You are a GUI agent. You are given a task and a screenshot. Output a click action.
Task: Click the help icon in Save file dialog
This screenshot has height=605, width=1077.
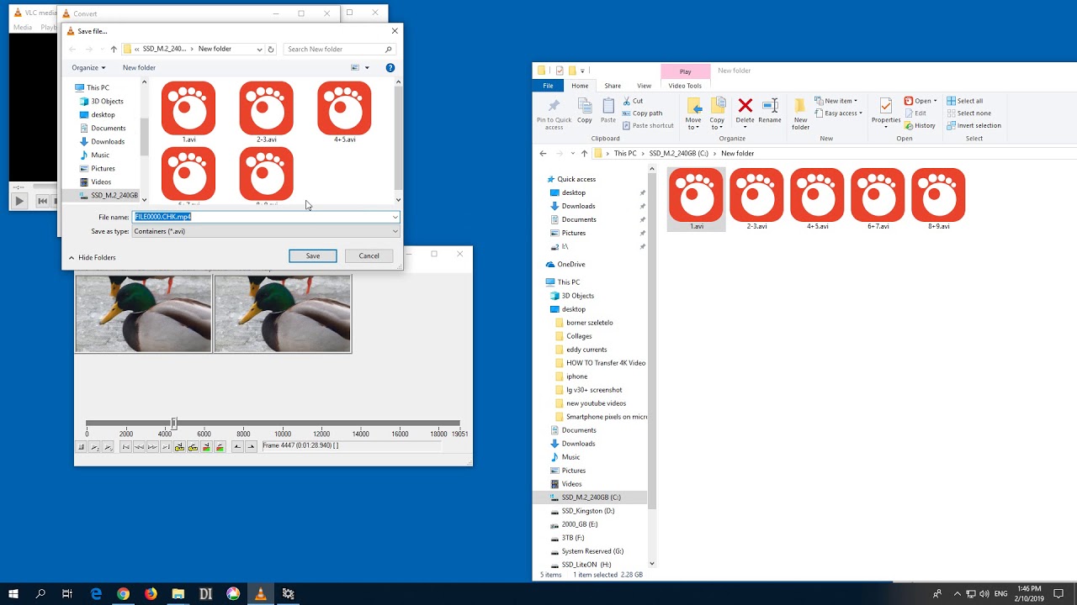click(390, 68)
